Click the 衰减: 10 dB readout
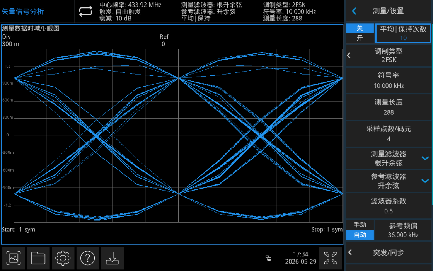The height and width of the screenshot is (271, 433). pos(115,19)
